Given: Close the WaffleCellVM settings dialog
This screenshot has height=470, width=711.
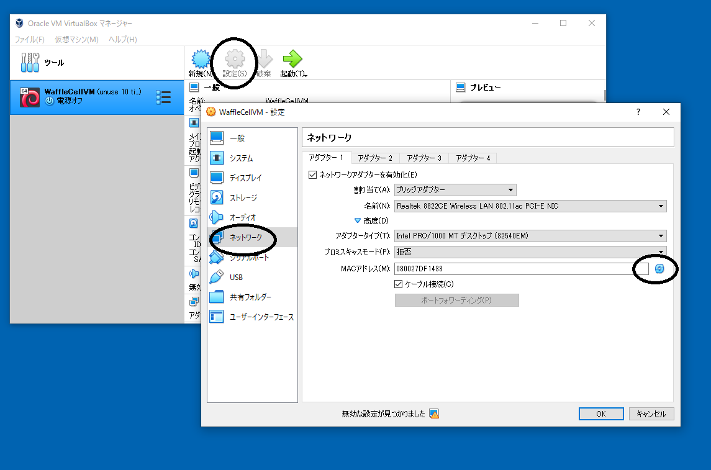Looking at the screenshot, I should point(666,112).
